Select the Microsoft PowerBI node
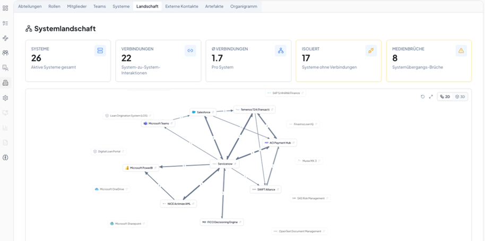Viewport: 485px width, 241px height. (x=141, y=168)
